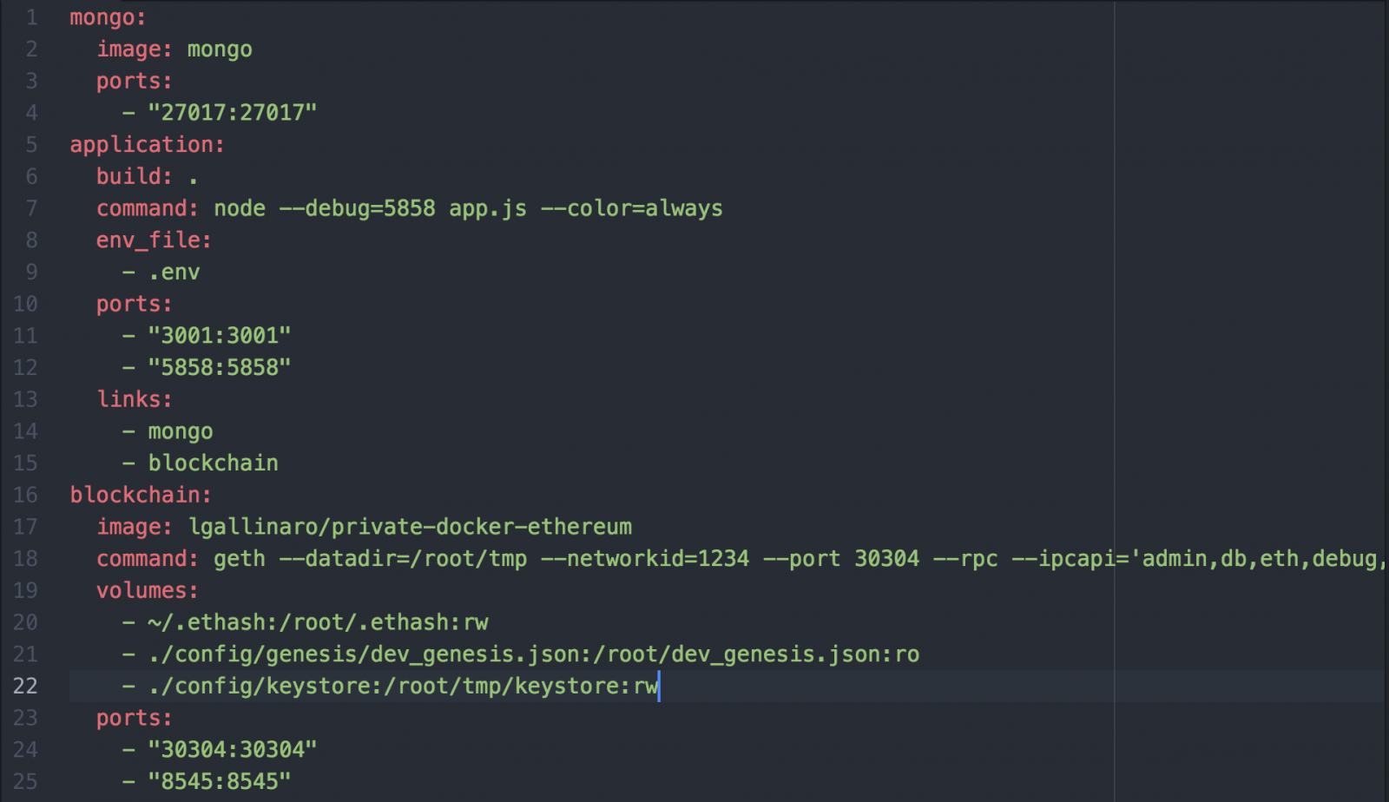Click '~/.ethash:/root/.ethash:rw' volume entry
Screen dimensions: 1389x802
[318, 622]
